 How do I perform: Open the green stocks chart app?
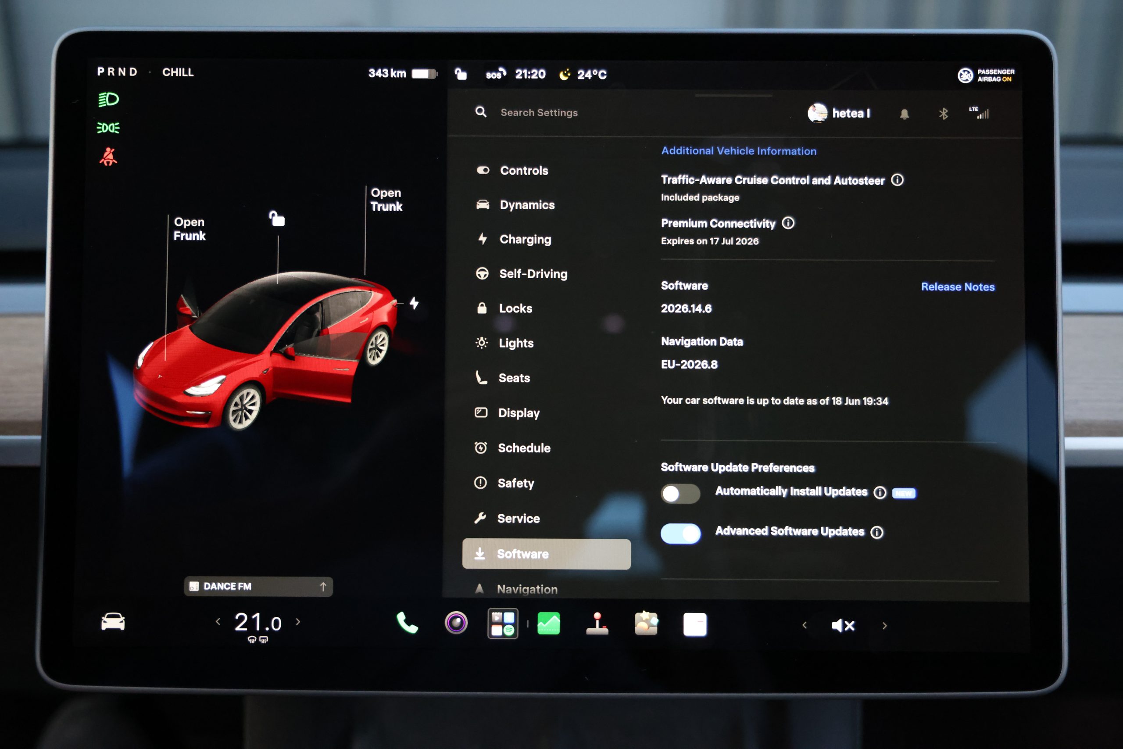549,624
